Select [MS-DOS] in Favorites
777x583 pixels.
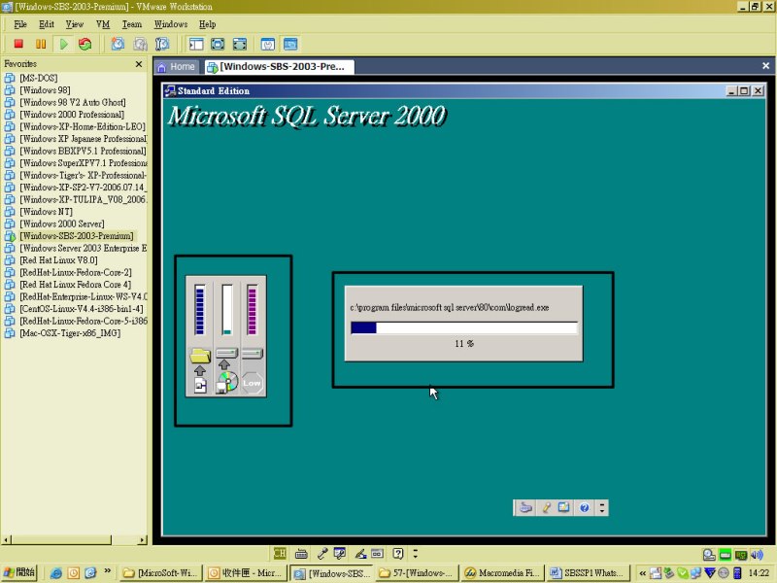pos(38,78)
